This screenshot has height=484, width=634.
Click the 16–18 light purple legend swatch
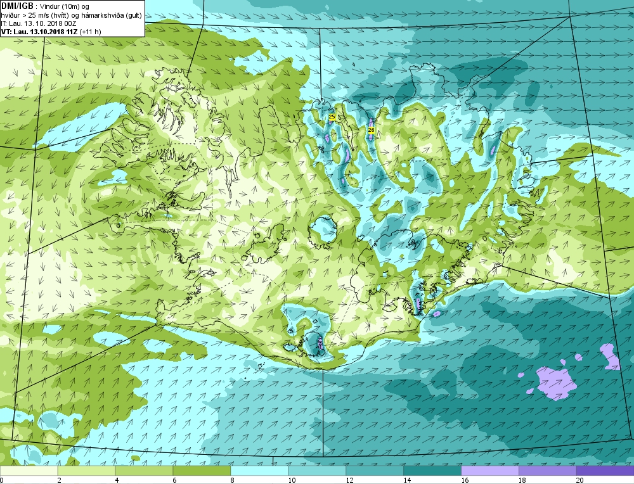pyautogui.click(x=489, y=471)
